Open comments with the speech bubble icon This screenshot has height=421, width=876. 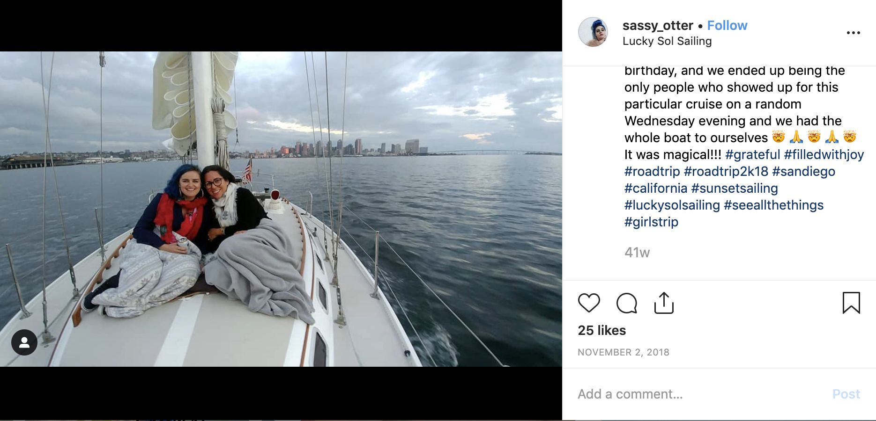point(627,303)
